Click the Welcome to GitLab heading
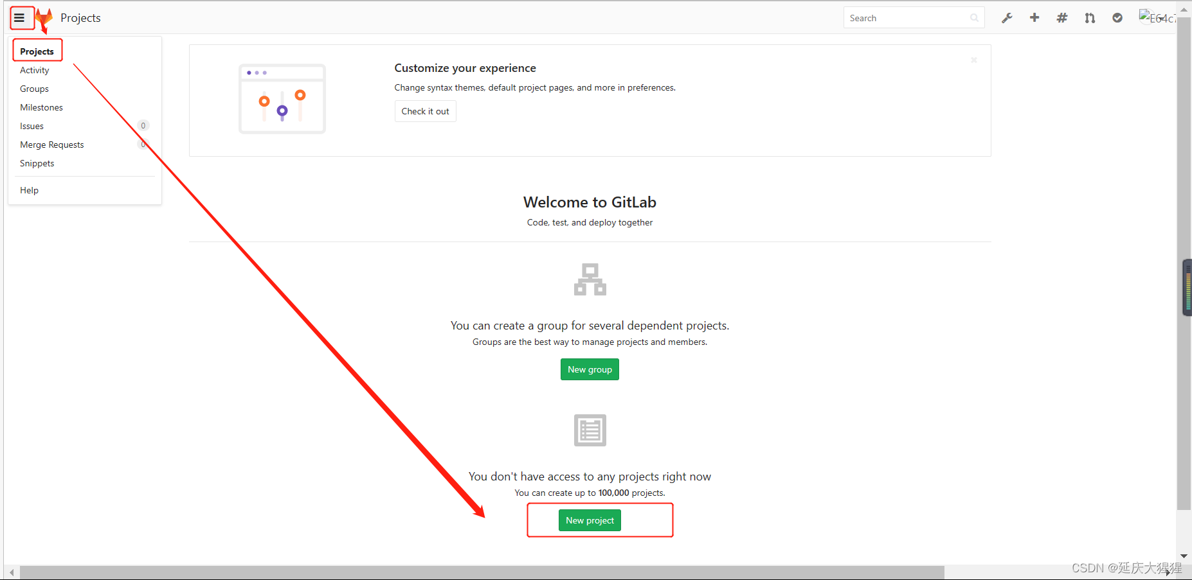1192x580 pixels. [590, 202]
